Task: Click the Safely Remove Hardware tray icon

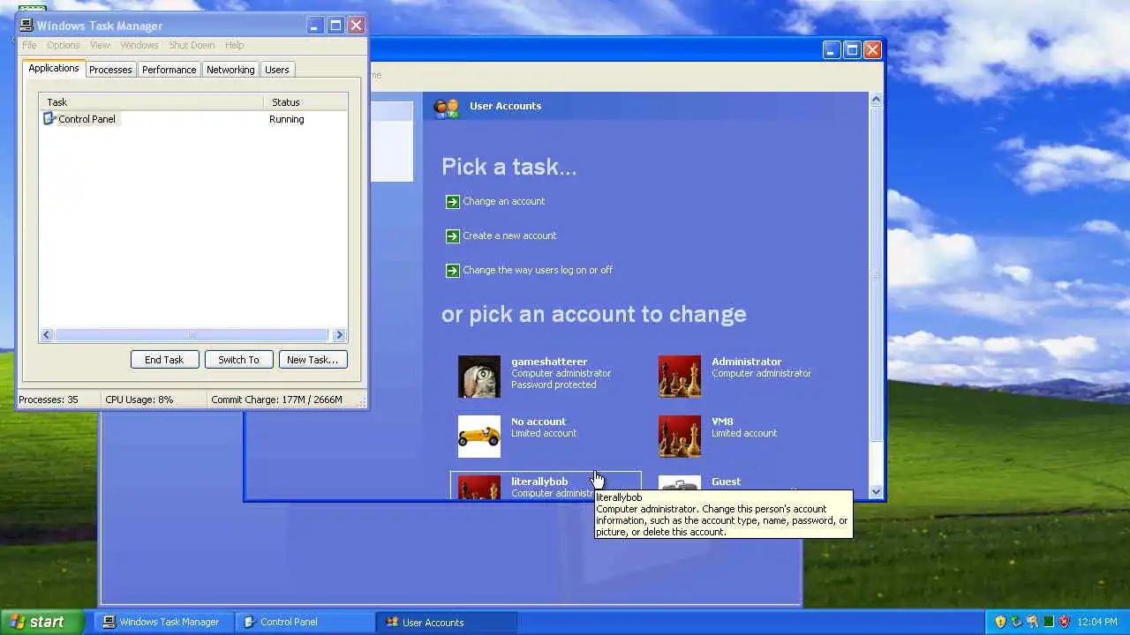Action: click(1016, 622)
